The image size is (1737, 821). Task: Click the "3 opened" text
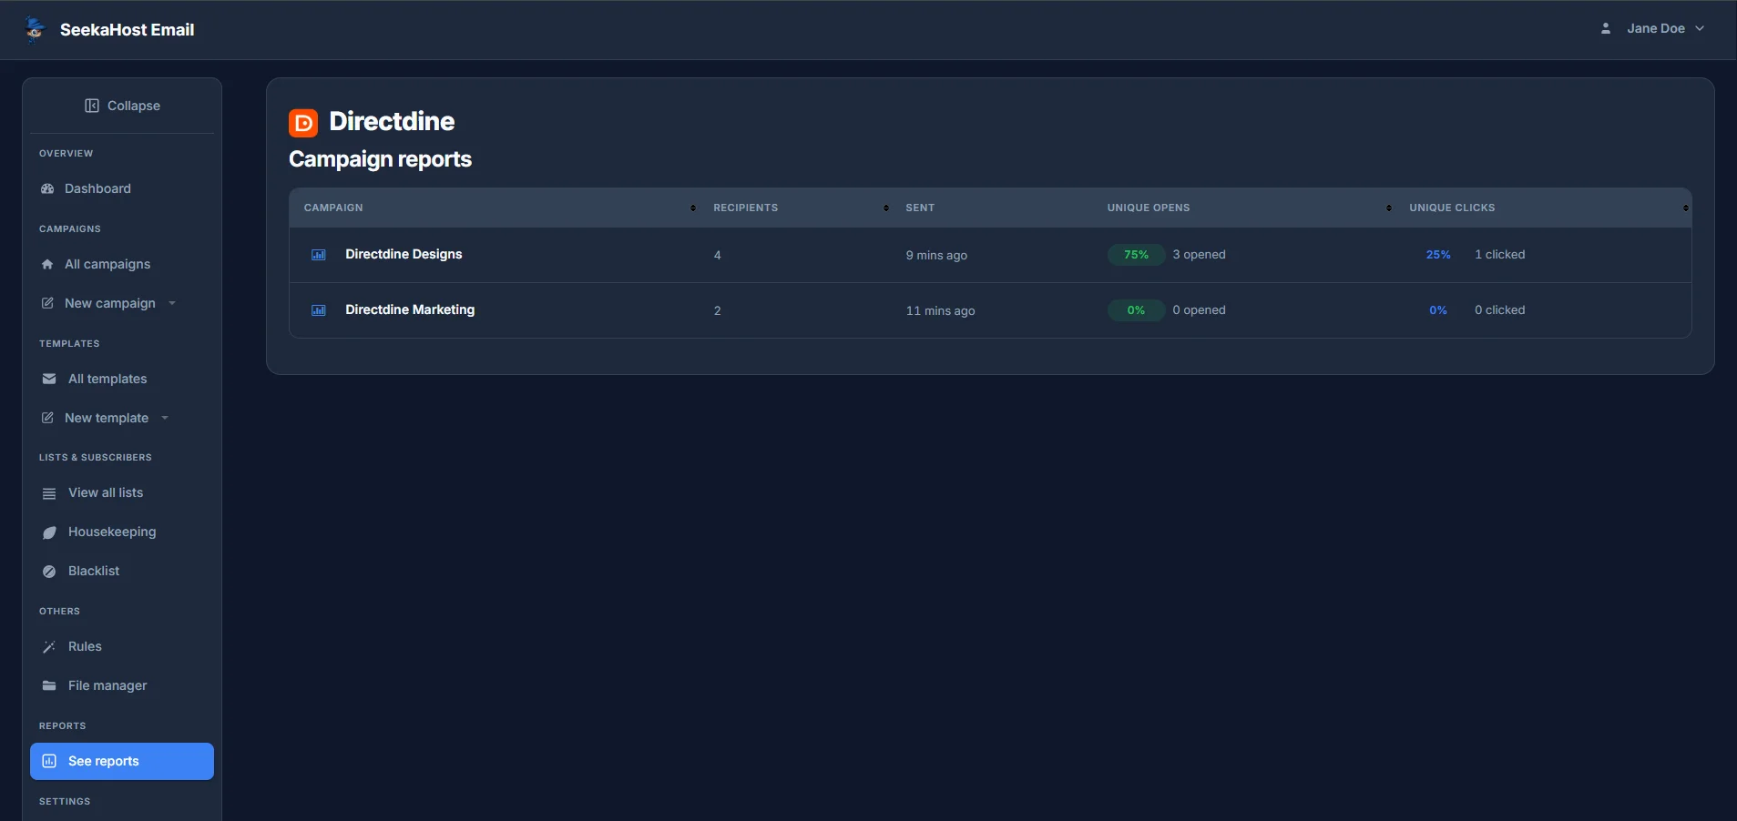[x=1199, y=255]
